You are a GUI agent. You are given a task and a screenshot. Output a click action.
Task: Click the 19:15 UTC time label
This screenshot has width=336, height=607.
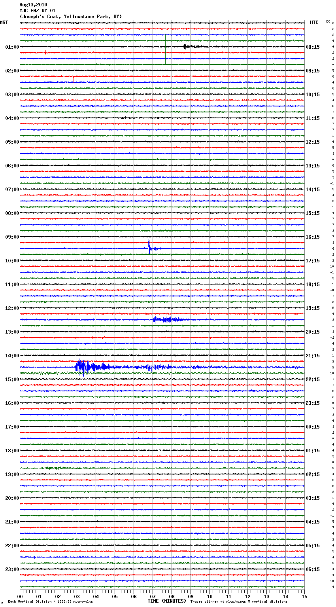pos(313,308)
